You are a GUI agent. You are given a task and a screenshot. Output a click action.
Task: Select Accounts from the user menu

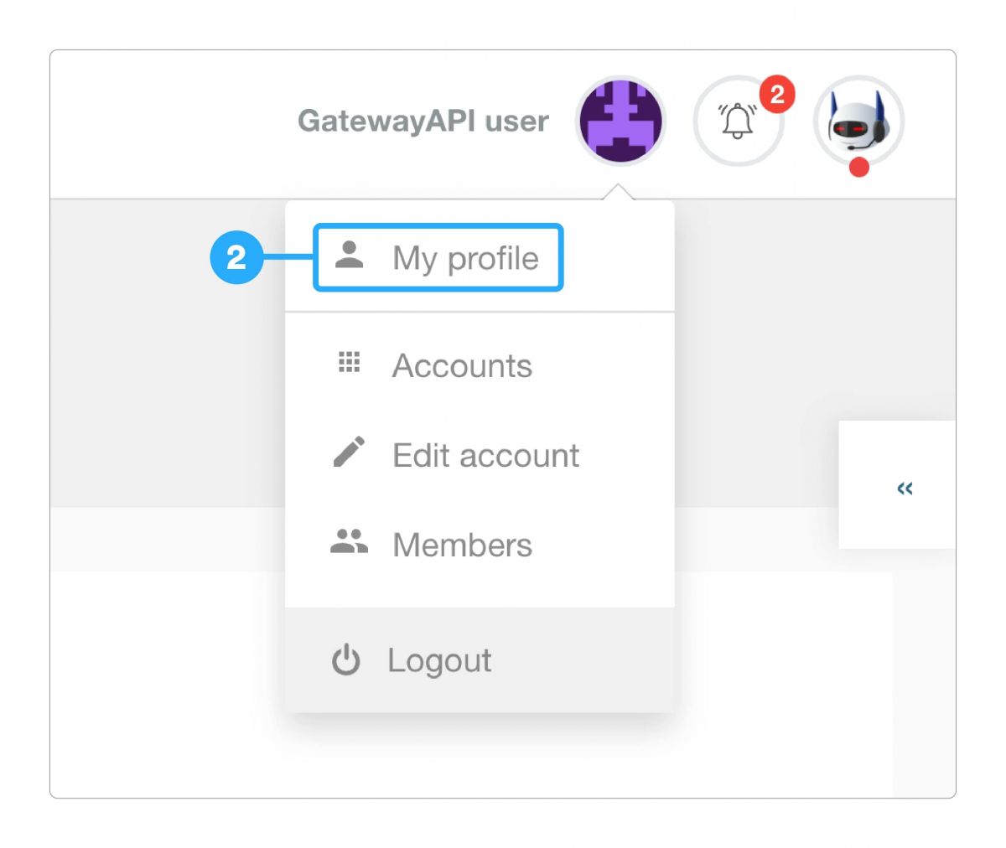pyautogui.click(x=462, y=365)
